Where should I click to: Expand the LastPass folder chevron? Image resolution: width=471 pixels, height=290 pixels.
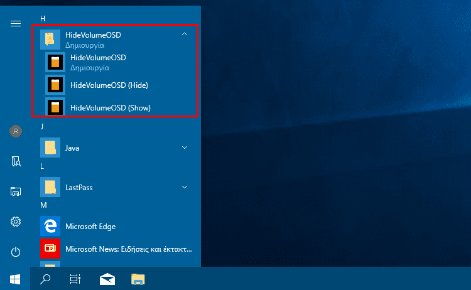(185, 187)
